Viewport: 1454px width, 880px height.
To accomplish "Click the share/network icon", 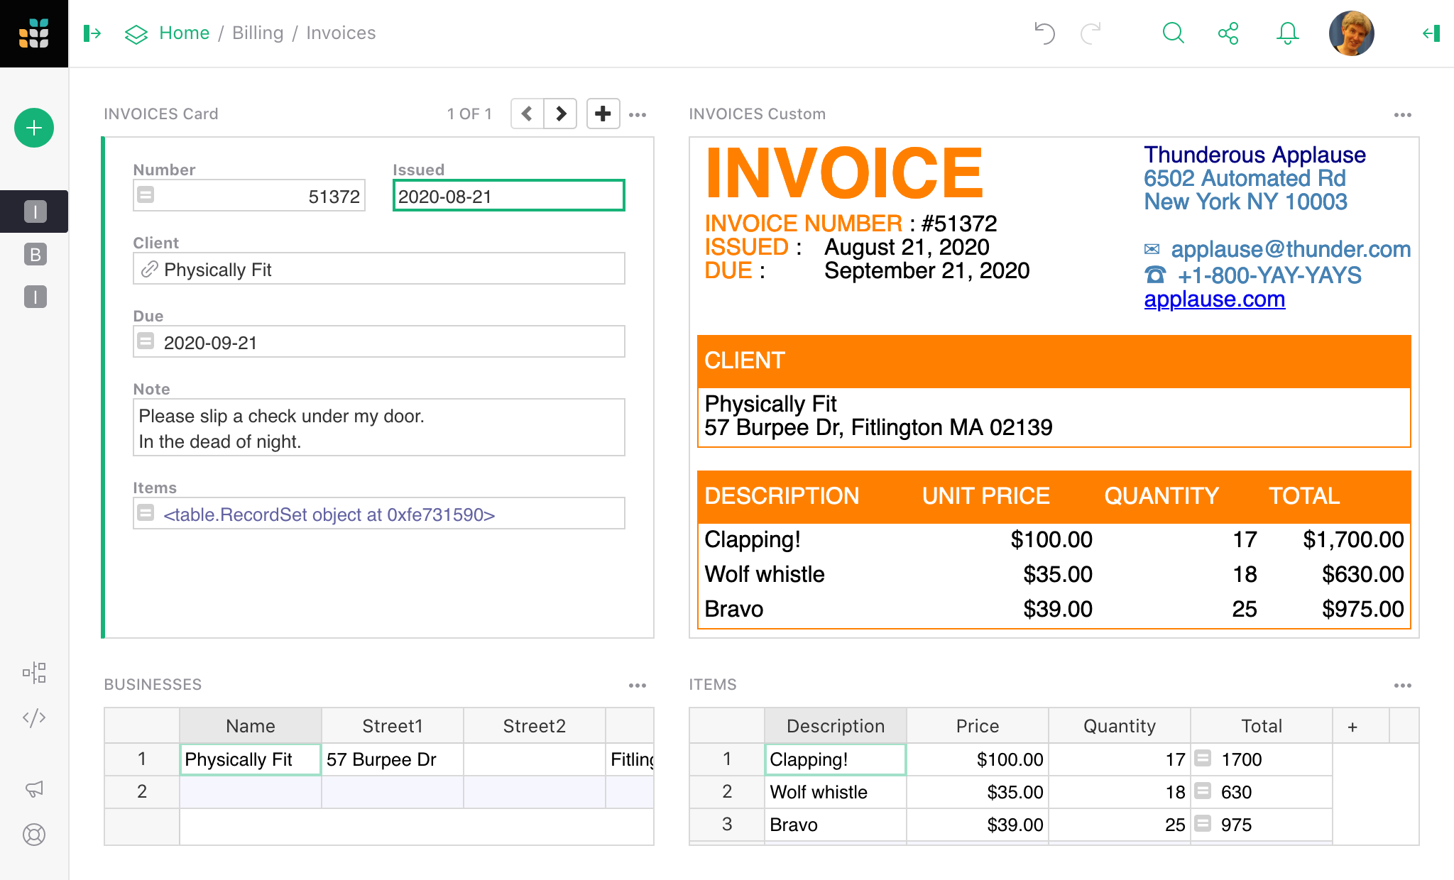I will [x=1230, y=32].
